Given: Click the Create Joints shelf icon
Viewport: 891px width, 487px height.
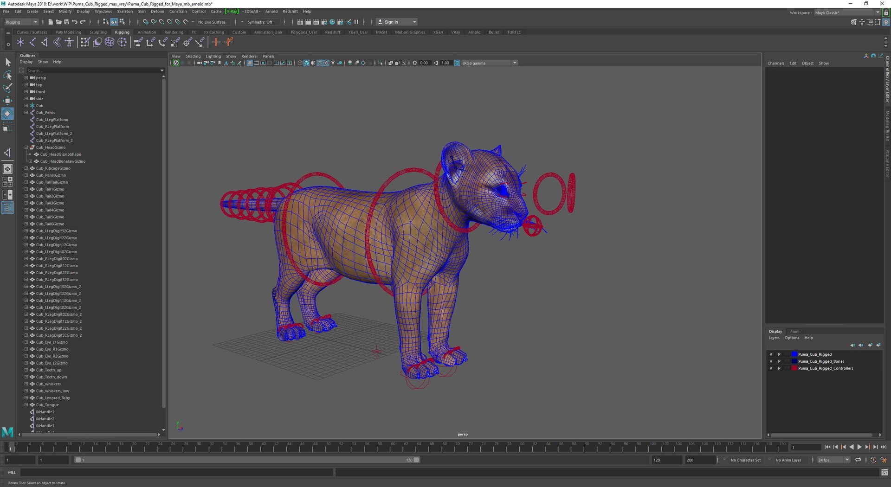Looking at the screenshot, I should pyautogui.click(x=32, y=42).
